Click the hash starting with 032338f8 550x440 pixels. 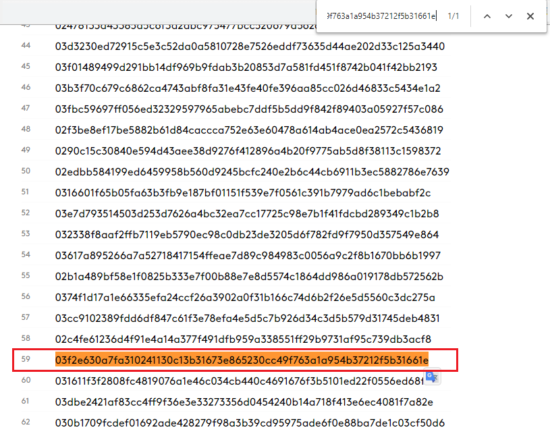(x=247, y=234)
